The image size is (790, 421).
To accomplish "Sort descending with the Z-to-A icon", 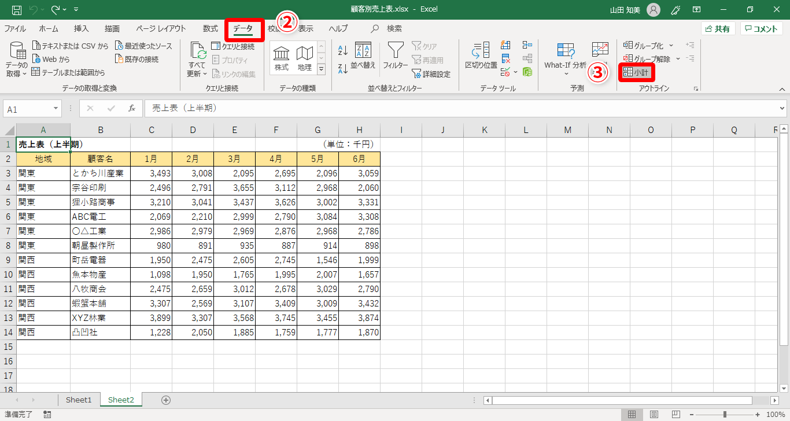I will pyautogui.click(x=342, y=68).
